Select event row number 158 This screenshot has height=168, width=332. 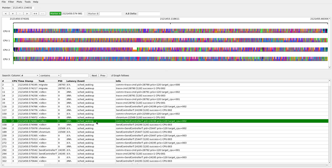click(165, 125)
